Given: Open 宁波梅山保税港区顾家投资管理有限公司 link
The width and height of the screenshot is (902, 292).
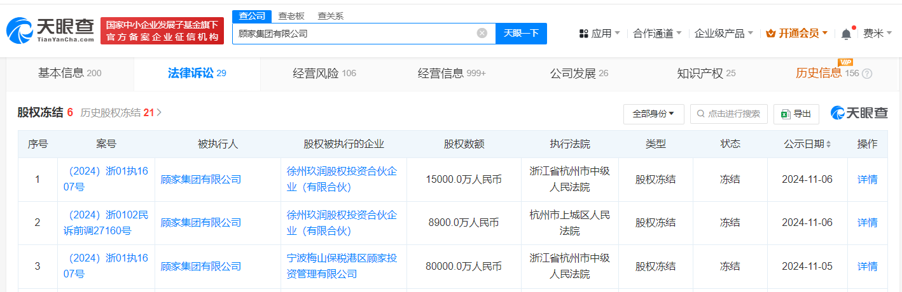Looking at the screenshot, I should [342, 266].
